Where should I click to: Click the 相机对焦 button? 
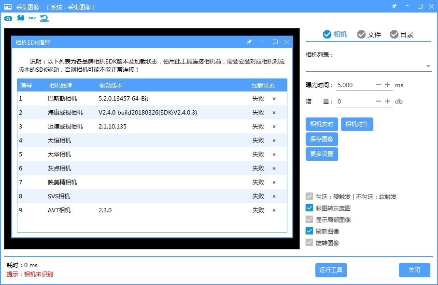[x=357, y=124]
